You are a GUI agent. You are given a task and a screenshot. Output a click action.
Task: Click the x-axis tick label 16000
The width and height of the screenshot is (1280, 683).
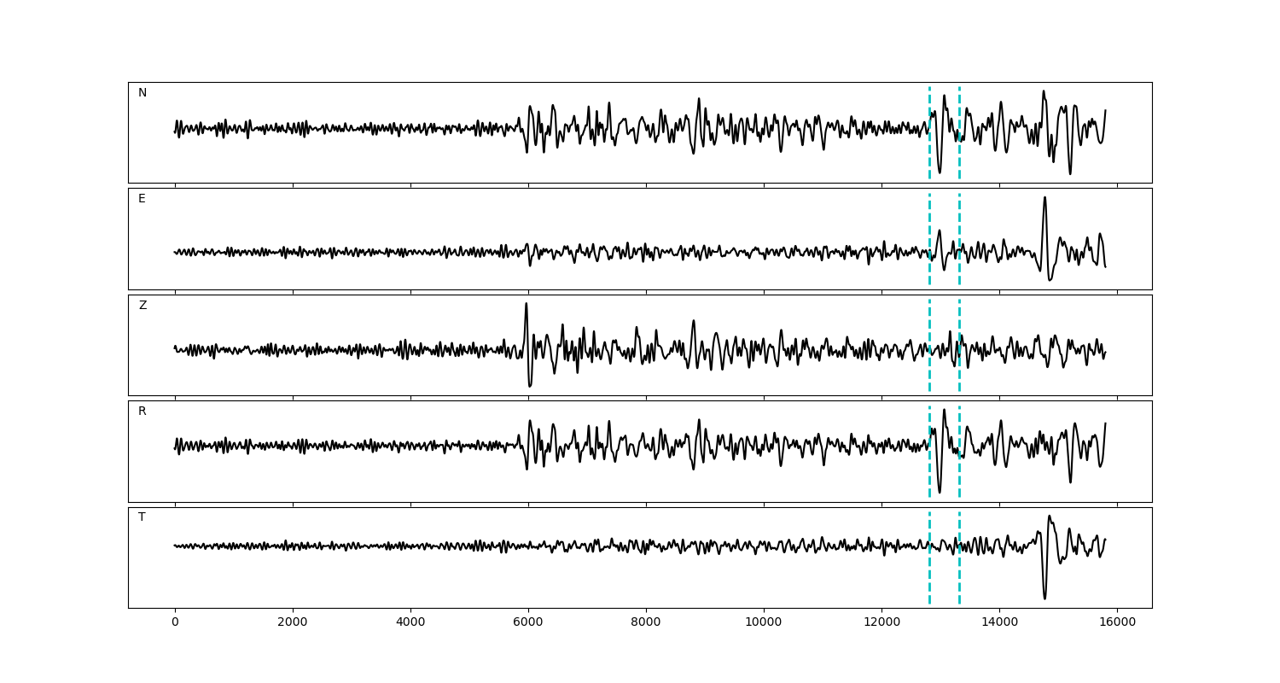point(1117,622)
